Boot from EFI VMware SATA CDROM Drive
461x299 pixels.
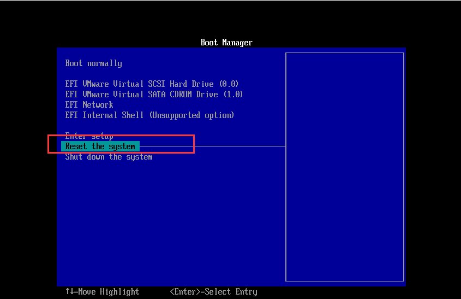(x=154, y=95)
